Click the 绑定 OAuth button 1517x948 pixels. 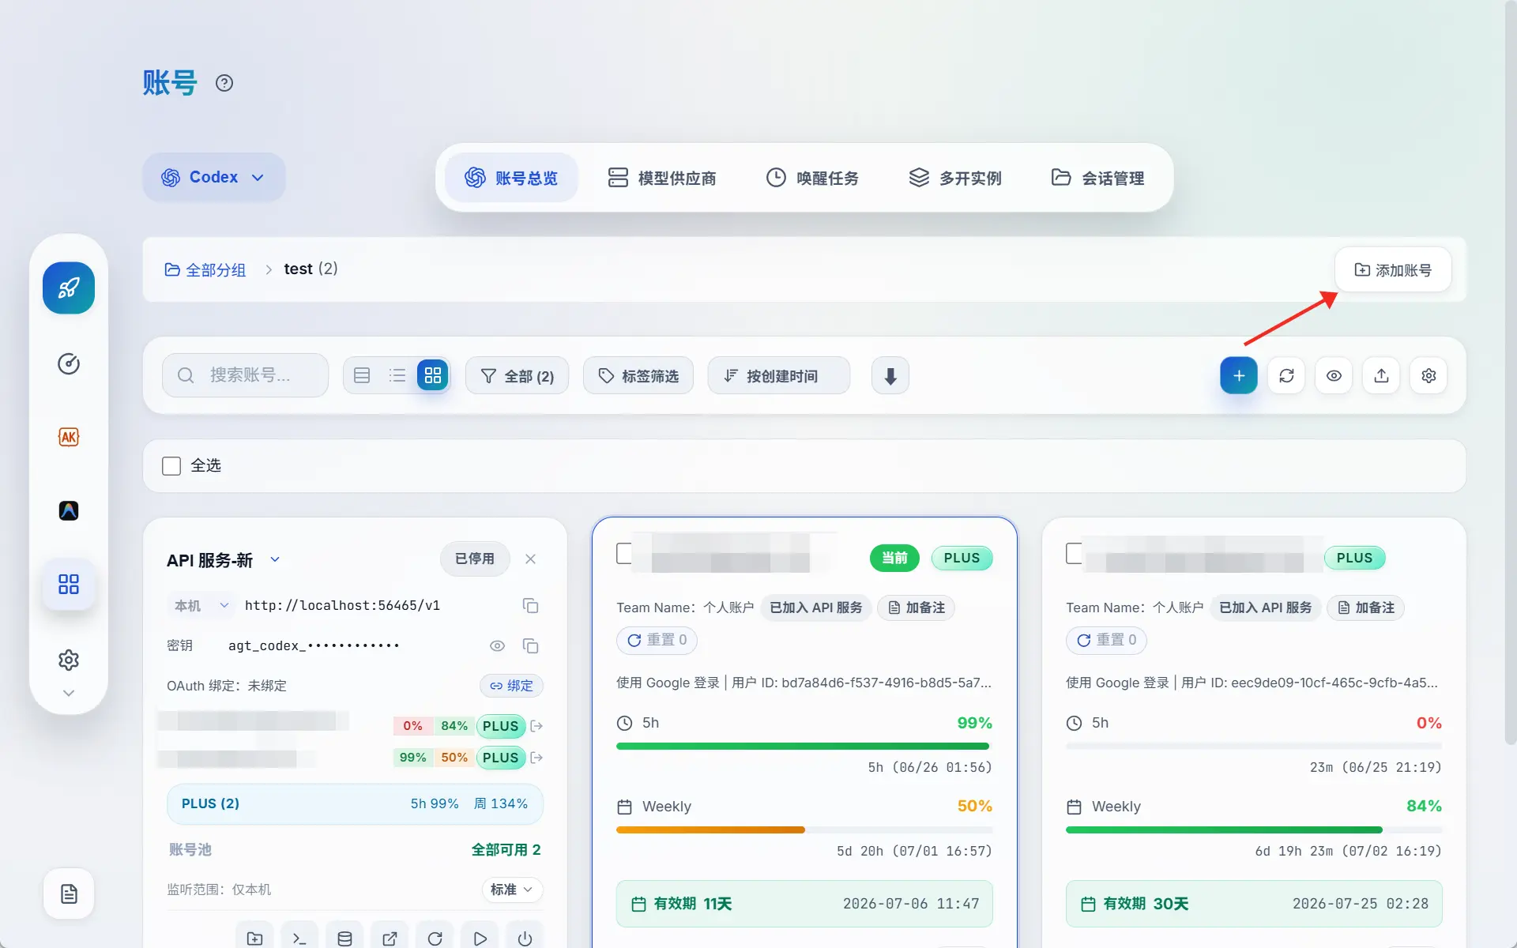tap(511, 686)
